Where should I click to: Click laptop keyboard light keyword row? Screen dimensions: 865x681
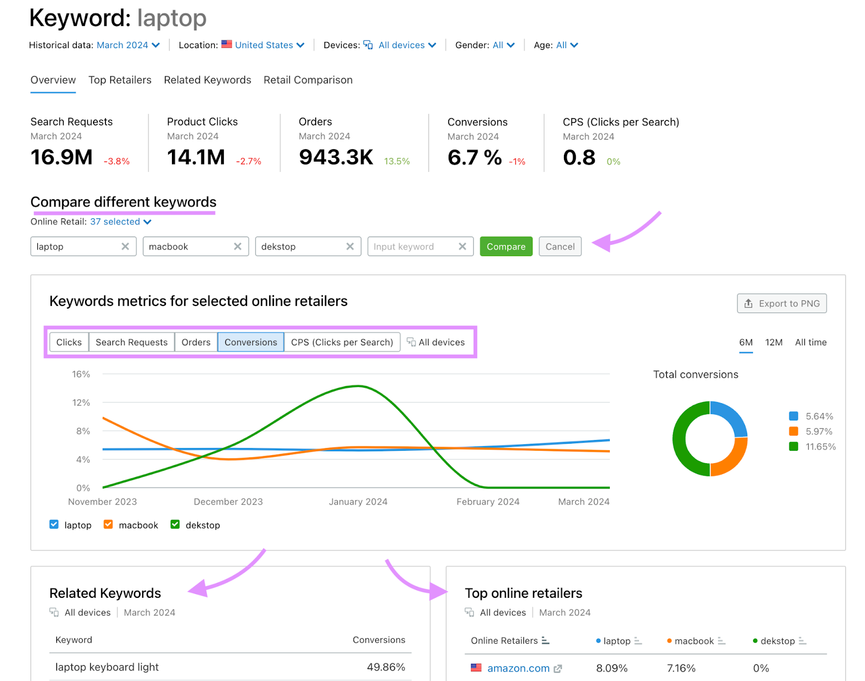pos(230,667)
